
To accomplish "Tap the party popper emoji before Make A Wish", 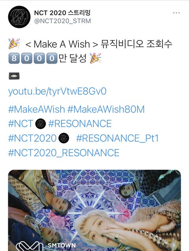I will [14, 44].
